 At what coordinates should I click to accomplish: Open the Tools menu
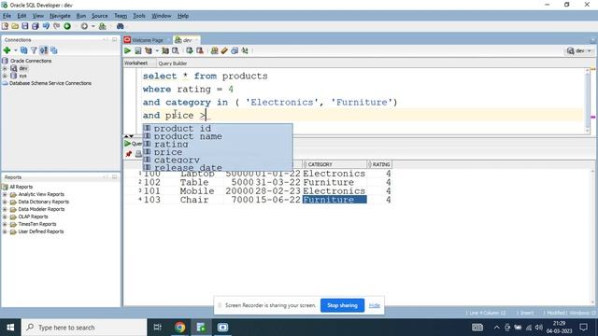coord(139,16)
